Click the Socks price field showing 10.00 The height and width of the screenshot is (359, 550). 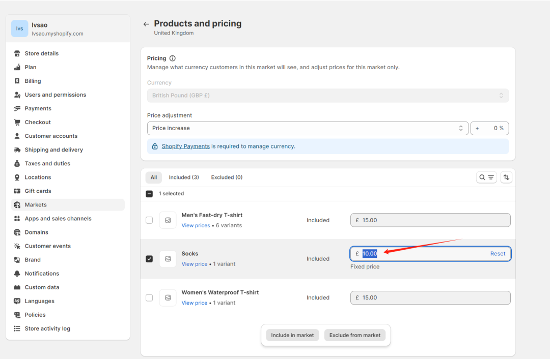(x=430, y=254)
